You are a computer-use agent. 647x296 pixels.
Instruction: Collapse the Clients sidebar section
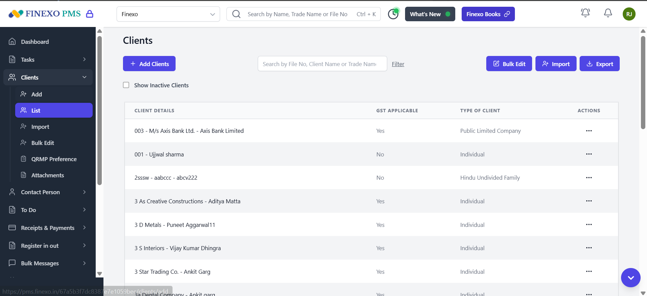(48, 77)
